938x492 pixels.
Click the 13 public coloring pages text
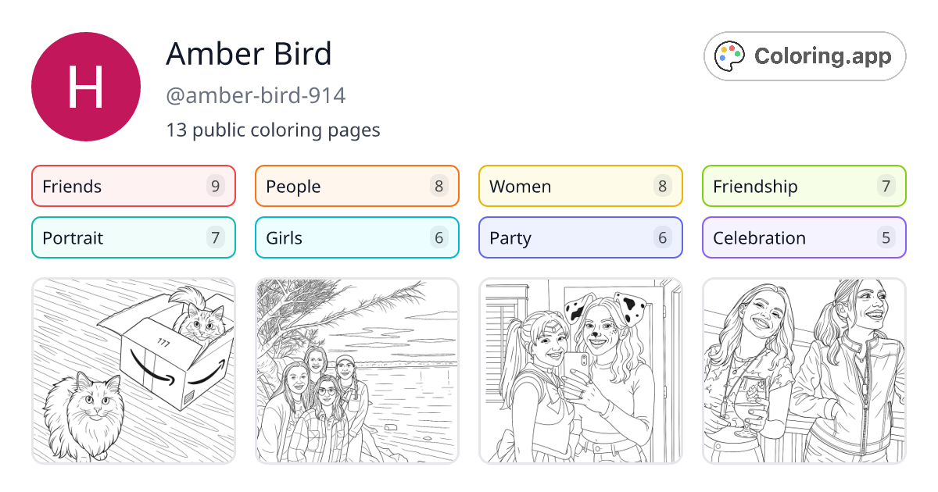(273, 130)
